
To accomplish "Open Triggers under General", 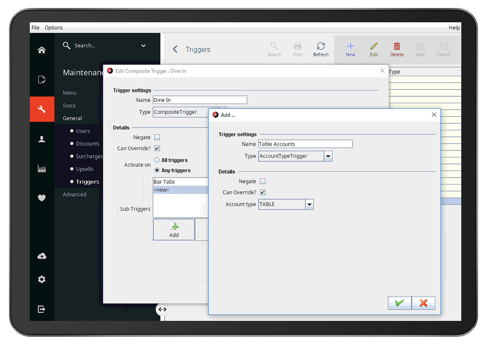I will pyautogui.click(x=87, y=182).
